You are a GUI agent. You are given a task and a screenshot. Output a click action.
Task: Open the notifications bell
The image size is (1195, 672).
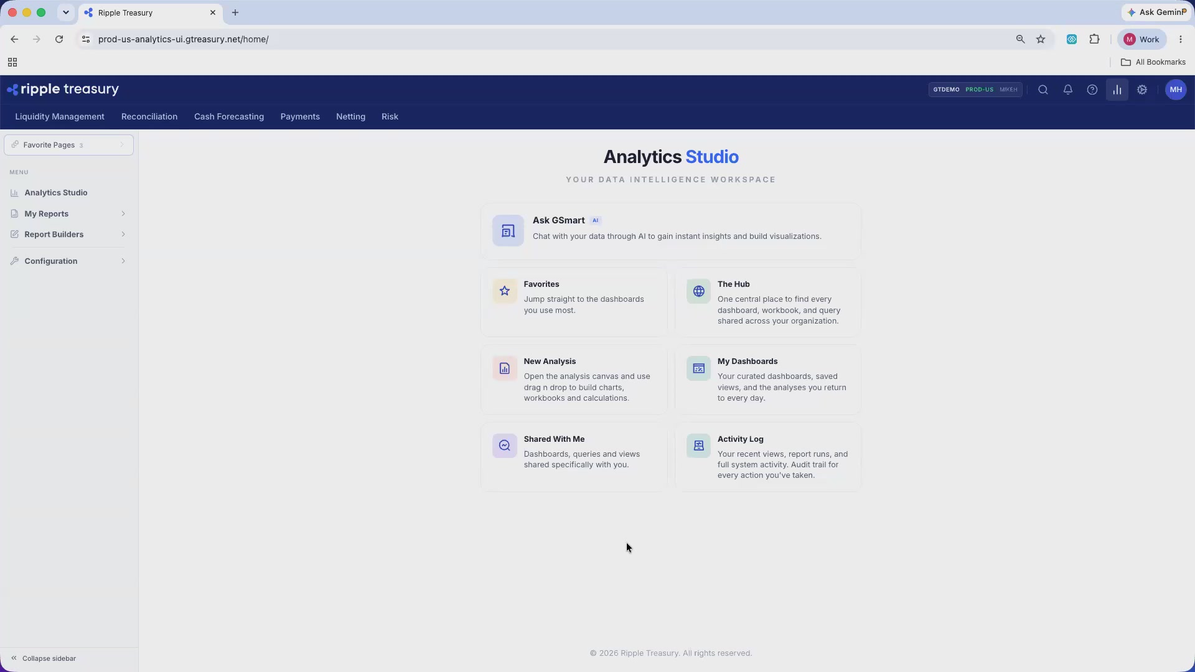tap(1068, 90)
